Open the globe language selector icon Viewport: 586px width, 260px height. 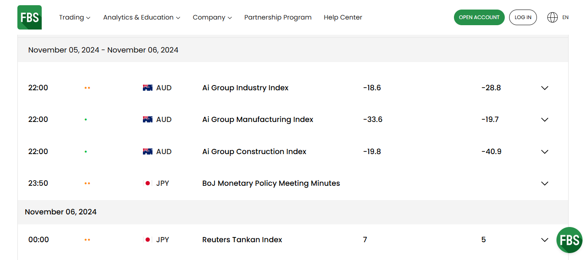[x=552, y=17]
